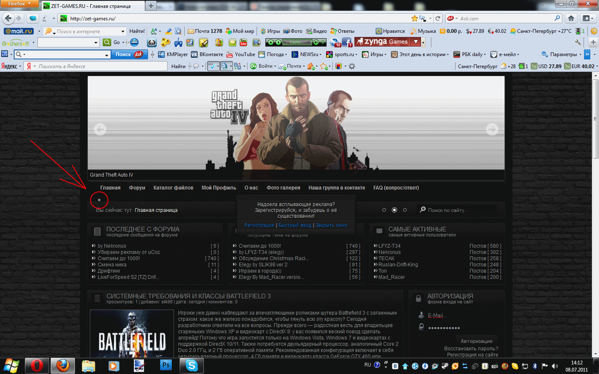Screen dimensions: 599x374
Task: Open FAQ (вопрос/ответ) menu item
Action: tap(396, 188)
